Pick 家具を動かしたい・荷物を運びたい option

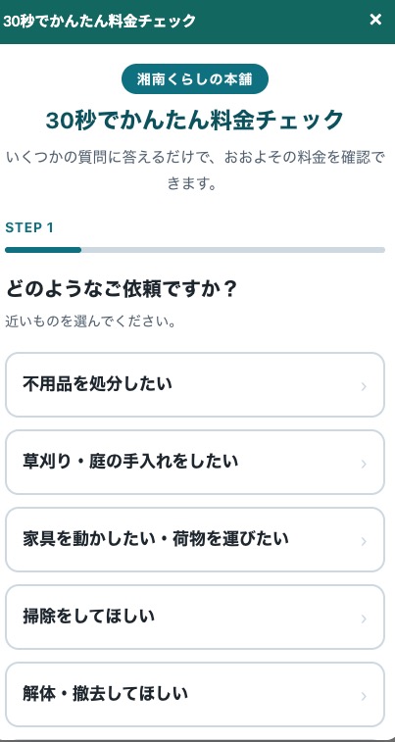tap(195, 539)
